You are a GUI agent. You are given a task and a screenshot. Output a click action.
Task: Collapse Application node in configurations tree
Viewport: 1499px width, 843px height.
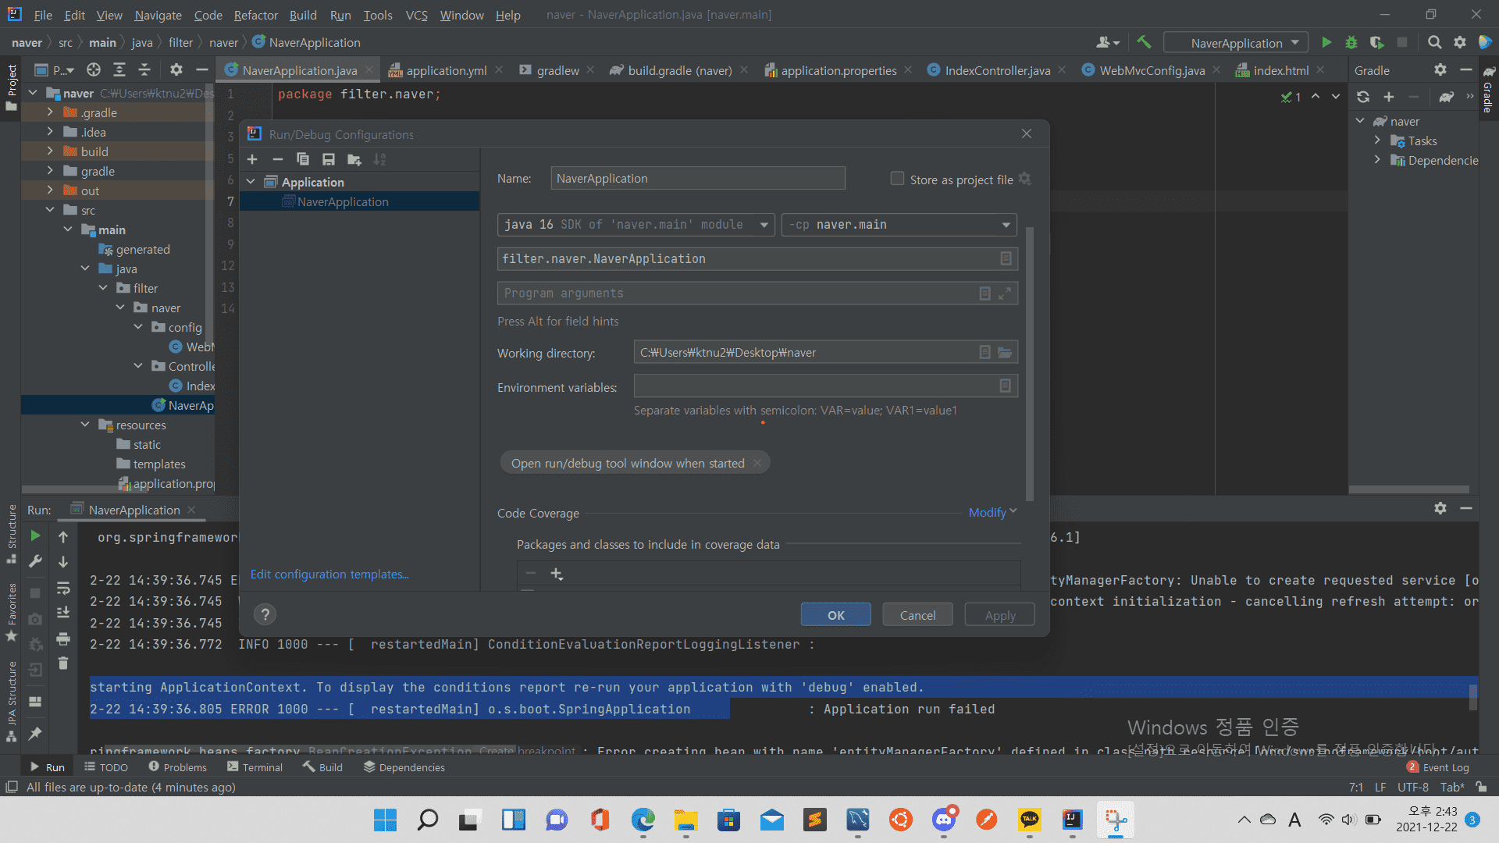[x=251, y=182]
